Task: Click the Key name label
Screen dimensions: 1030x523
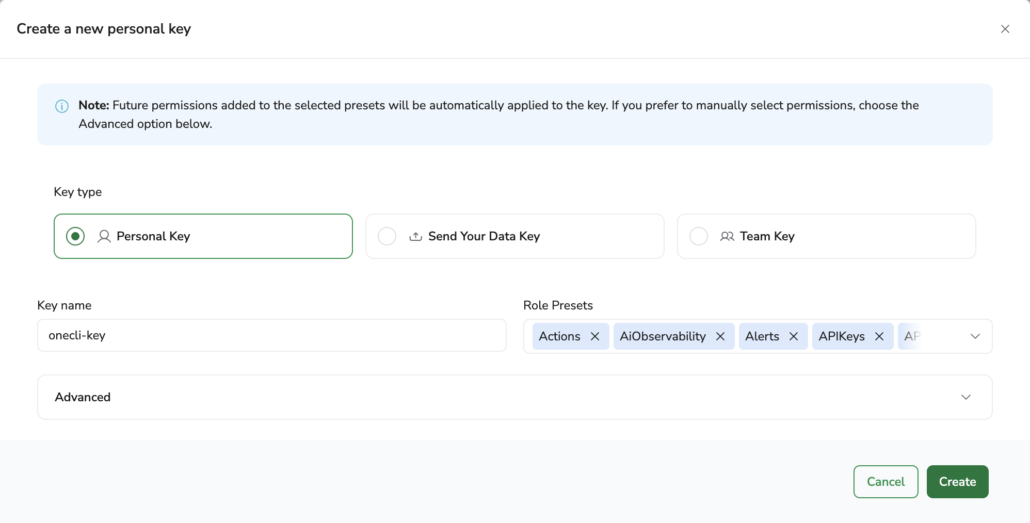Action: point(64,305)
